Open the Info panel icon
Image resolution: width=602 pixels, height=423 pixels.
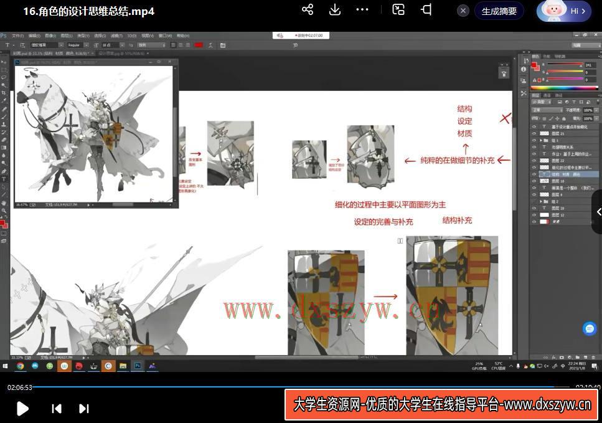coord(524,69)
